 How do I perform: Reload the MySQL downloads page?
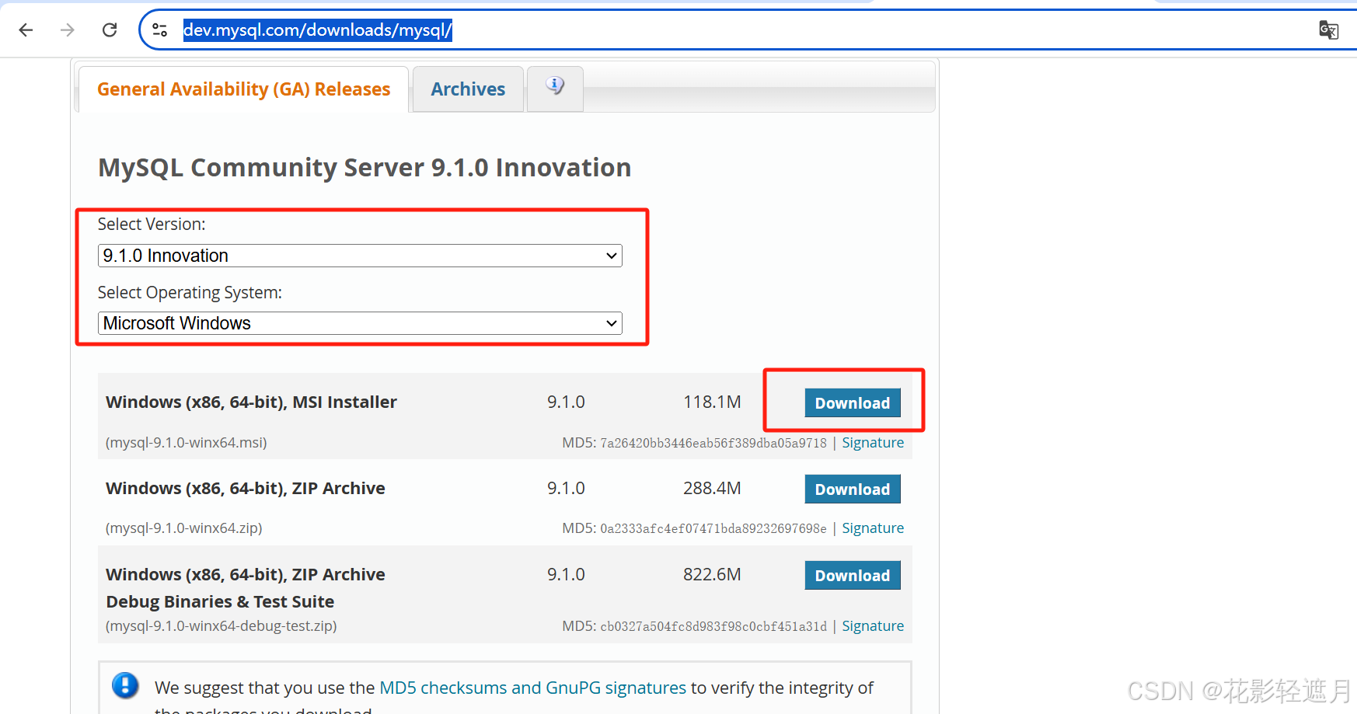pos(110,30)
